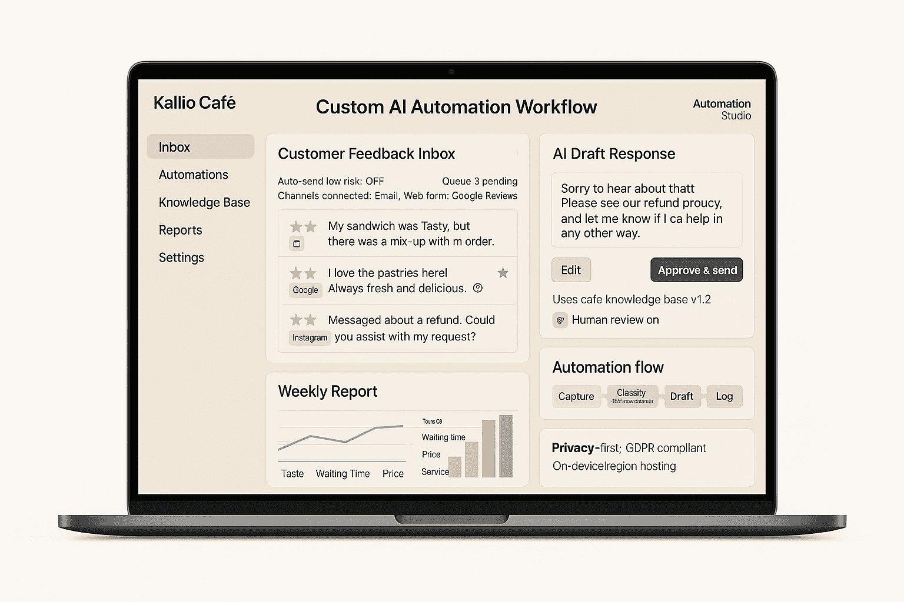Click the Instagram source badge
Screen dimensions: 904x602
(310, 337)
